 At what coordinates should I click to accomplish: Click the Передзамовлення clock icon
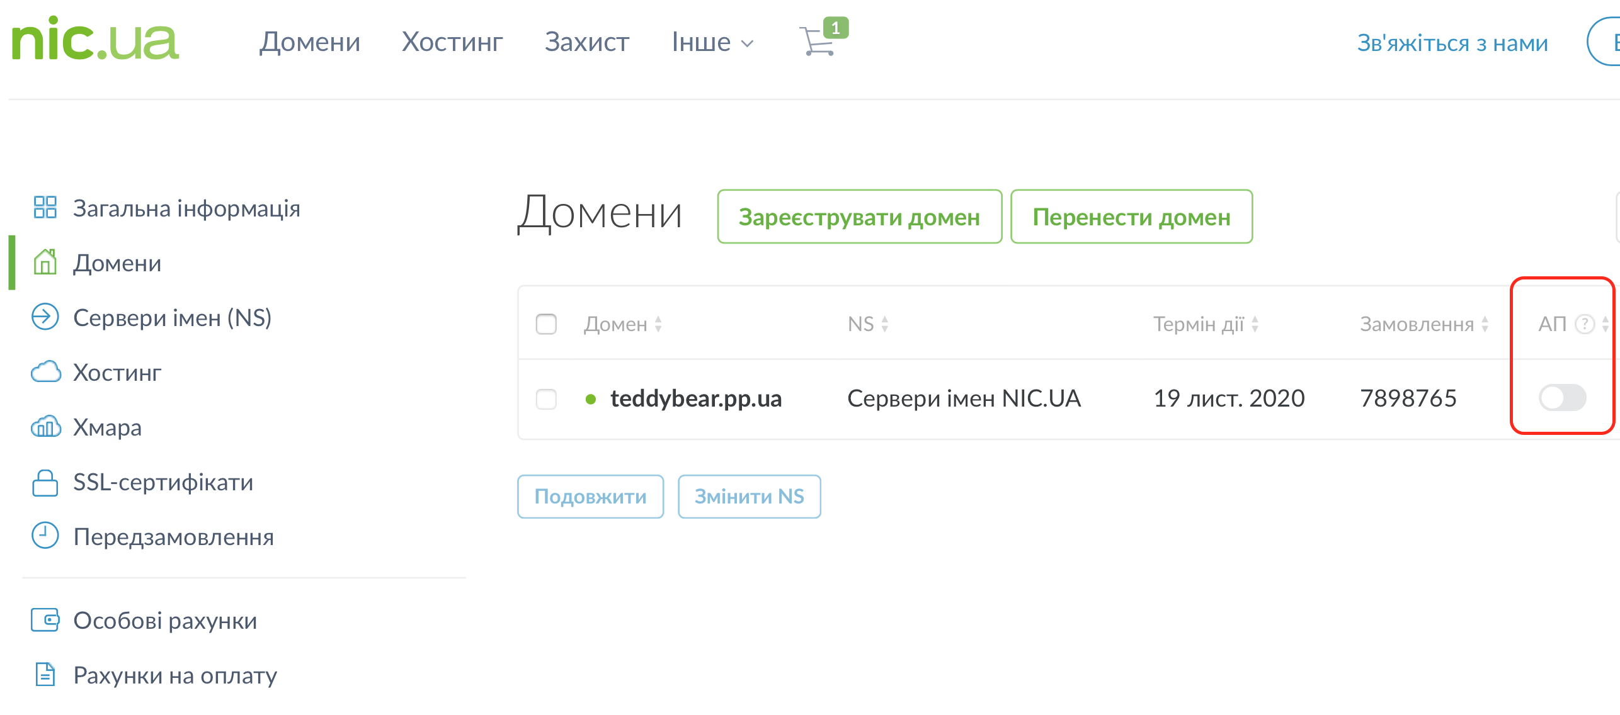click(45, 536)
